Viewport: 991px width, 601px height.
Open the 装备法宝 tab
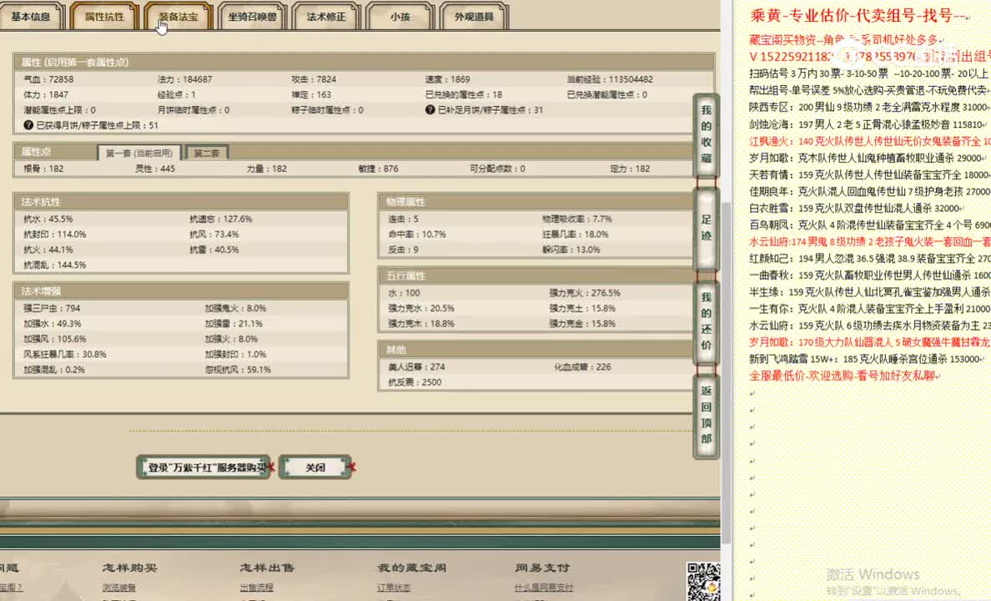coord(179,17)
